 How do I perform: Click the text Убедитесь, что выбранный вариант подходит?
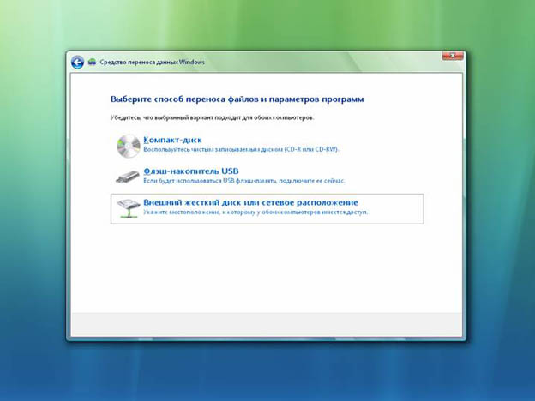coord(213,117)
